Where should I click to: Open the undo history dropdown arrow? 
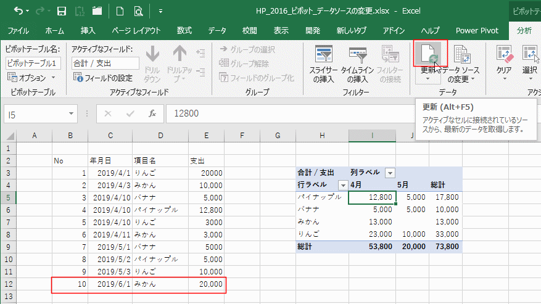click(28, 11)
